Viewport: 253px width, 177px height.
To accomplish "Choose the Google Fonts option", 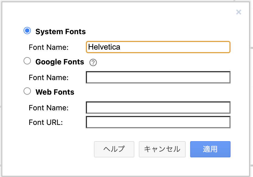I will click(x=27, y=61).
